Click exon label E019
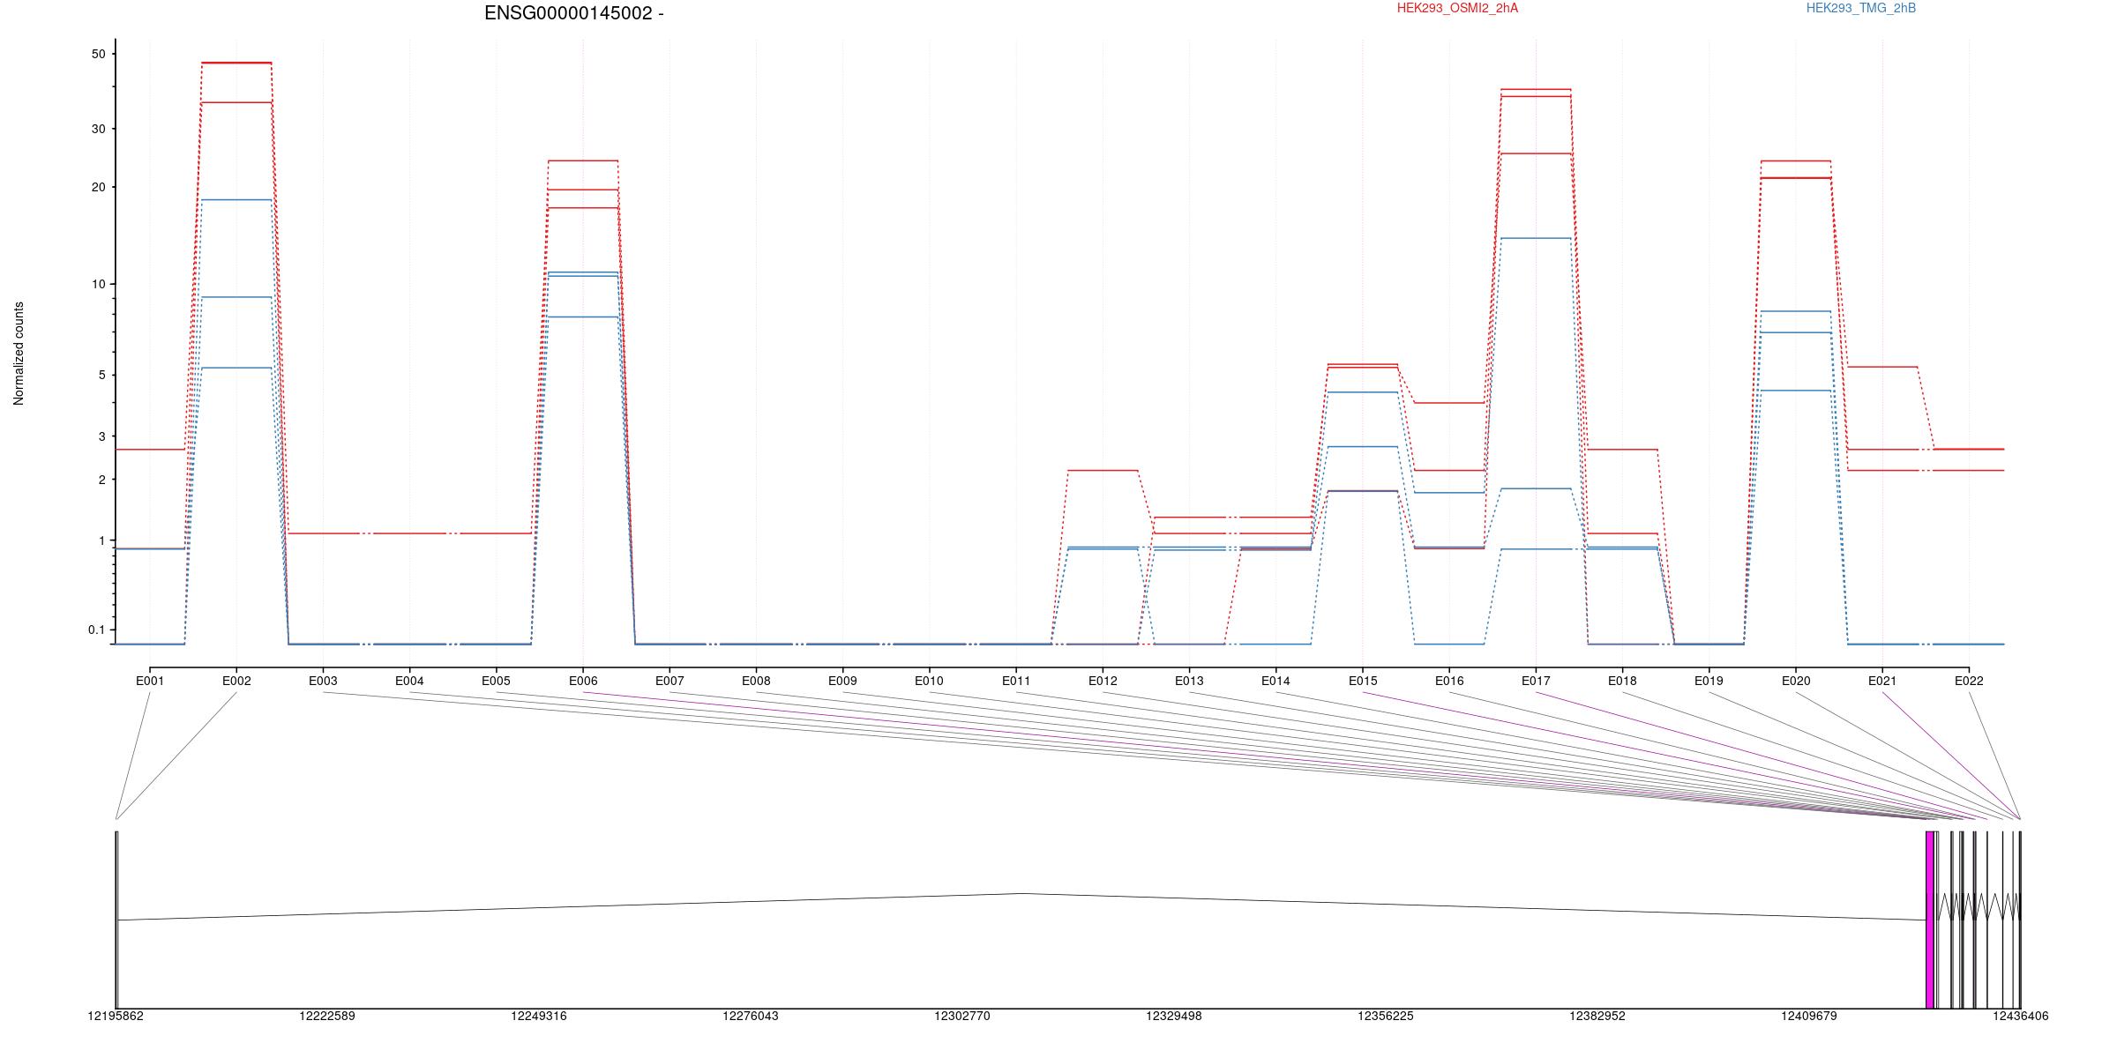The image size is (2117, 1058). click(x=1709, y=681)
